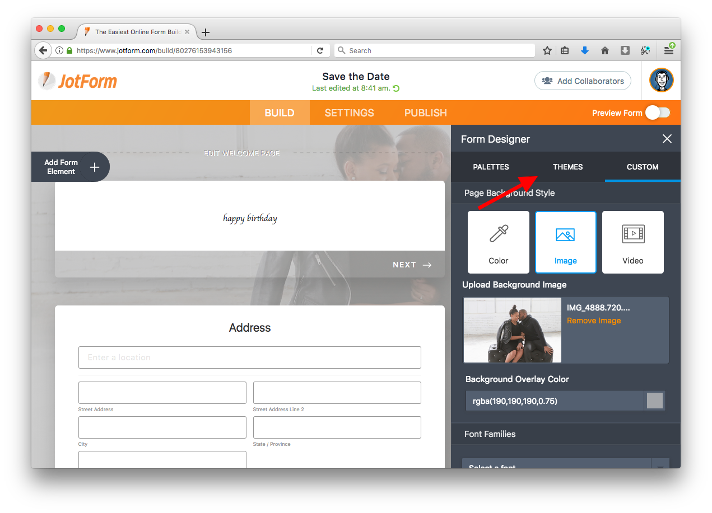Open the Add Collaborators panel

coord(582,81)
